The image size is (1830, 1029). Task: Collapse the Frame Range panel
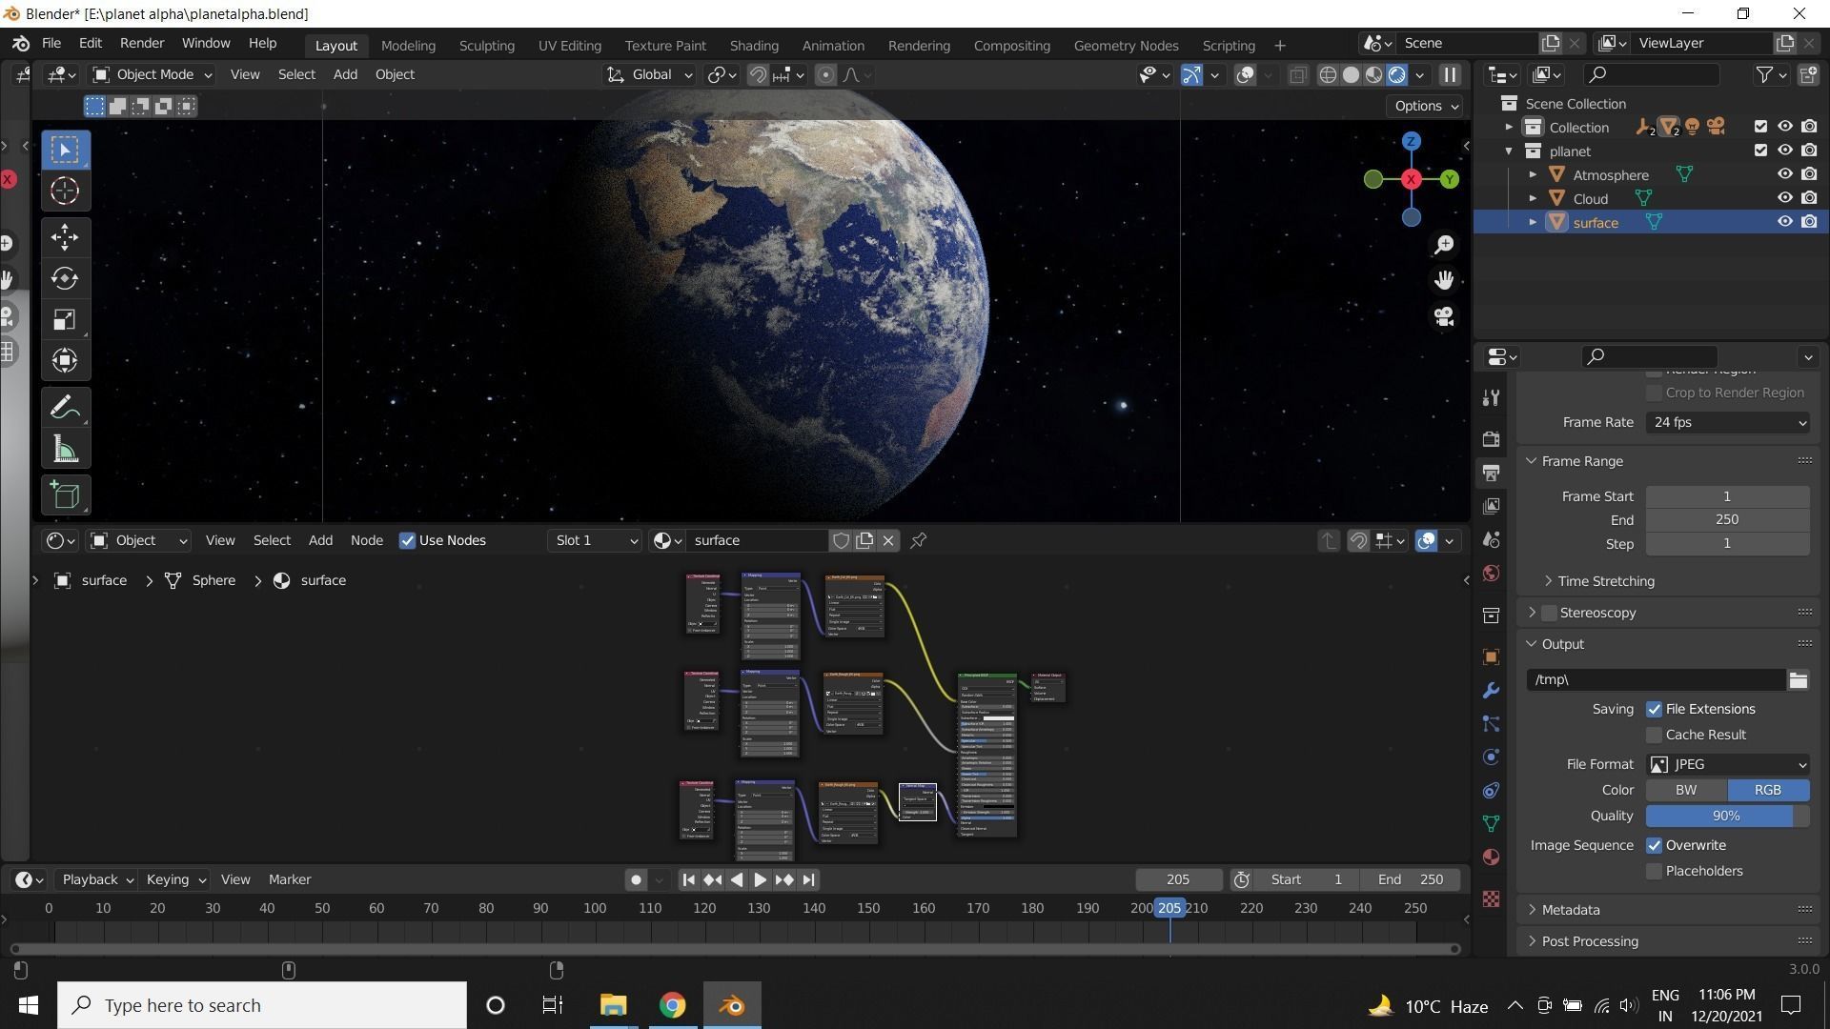pyautogui.click(x=1582, y=461)
